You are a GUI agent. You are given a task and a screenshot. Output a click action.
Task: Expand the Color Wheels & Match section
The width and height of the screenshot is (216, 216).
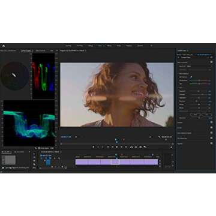click(184, 133)
